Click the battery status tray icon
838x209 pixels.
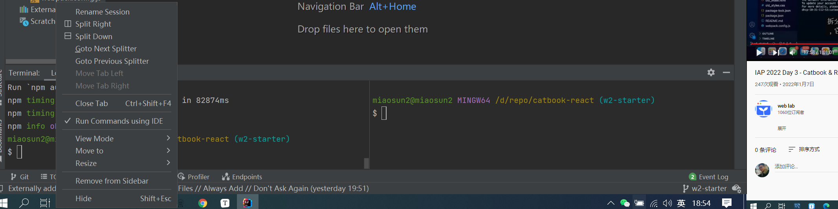pos(639,203)
